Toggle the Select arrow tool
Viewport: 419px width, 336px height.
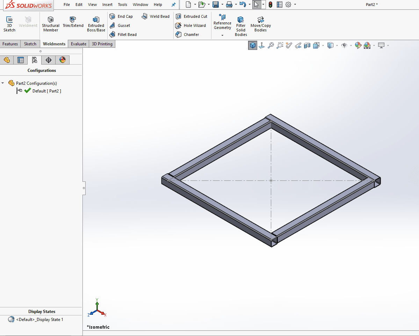click(x=257, y=5)
